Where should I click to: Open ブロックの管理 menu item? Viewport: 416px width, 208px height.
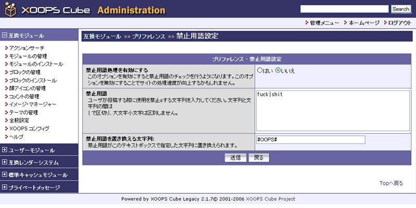[24, 72]
